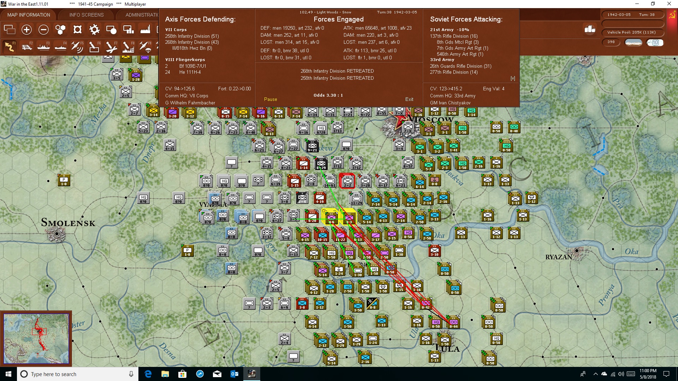Toggle the gear settings toolbar icon
Screen dimensions: 678x381
point(94,30)
